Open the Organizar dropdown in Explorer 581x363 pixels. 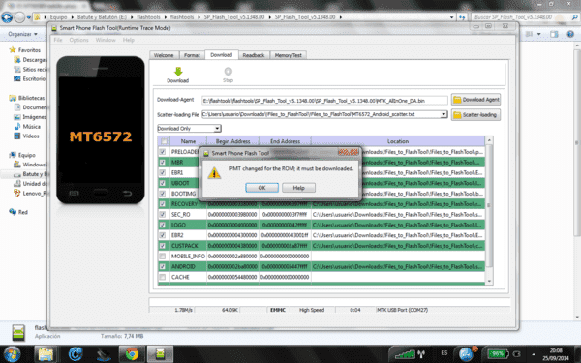pos(22,34)
